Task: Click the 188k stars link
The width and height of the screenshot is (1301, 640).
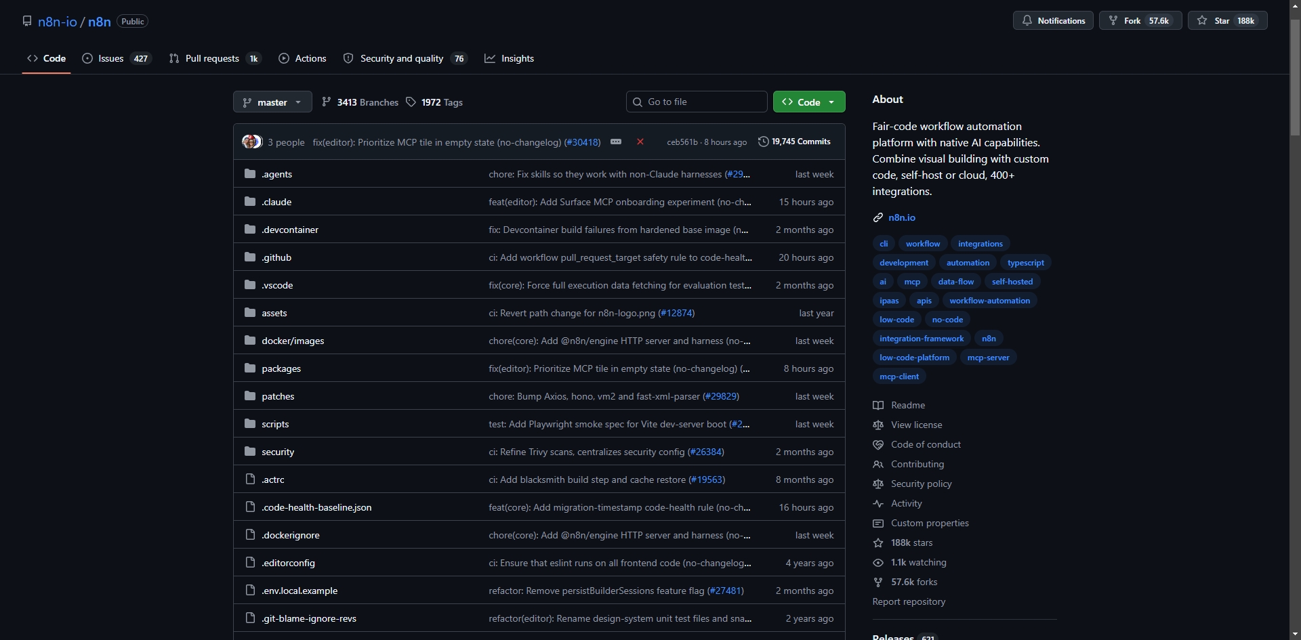Action: click(911, 542)
